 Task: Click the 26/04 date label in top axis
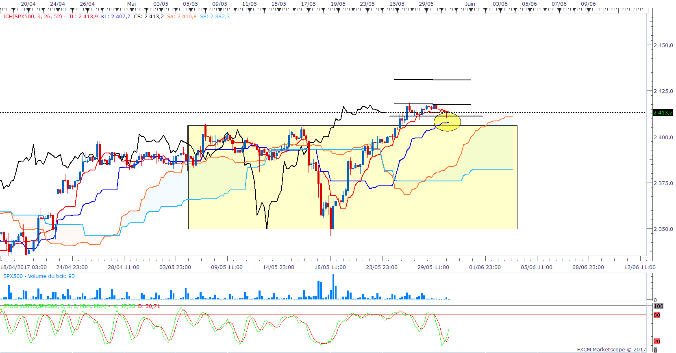click(x=87, y=4)
